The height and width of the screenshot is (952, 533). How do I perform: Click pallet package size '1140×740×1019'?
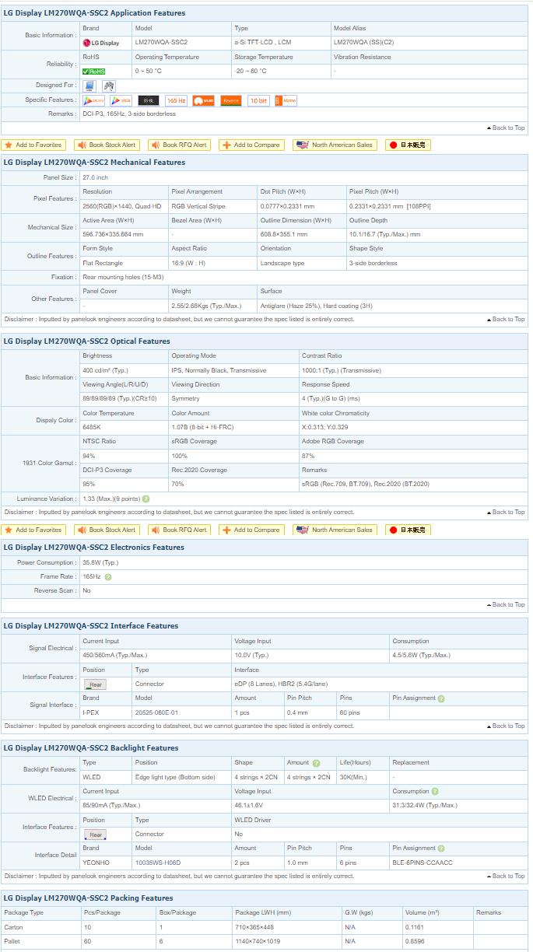pyautogui.click(x=258, y=941)
